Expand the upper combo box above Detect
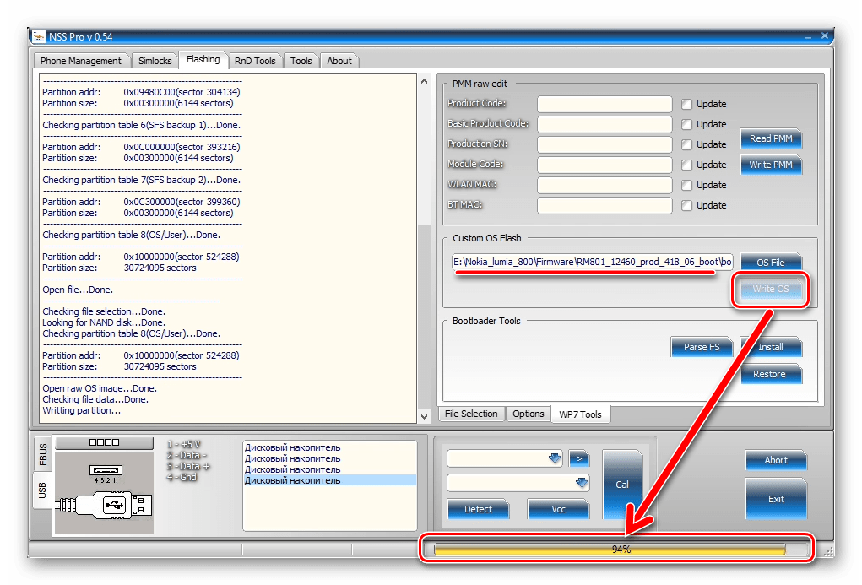Image resolution: width=862 pixels, height=585 pixels. click(554, 458)
